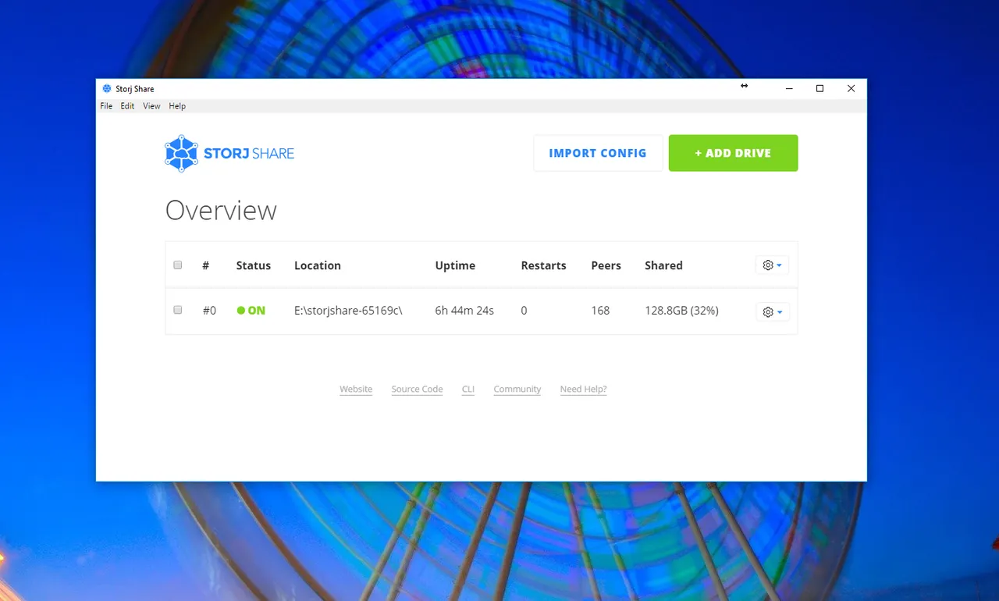The width and height of the screenshot is (999, 601).
Task: Click the Uptime column header
Action: (x=455, y=265)
